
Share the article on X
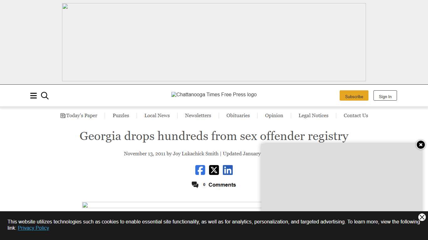(214, 170)
